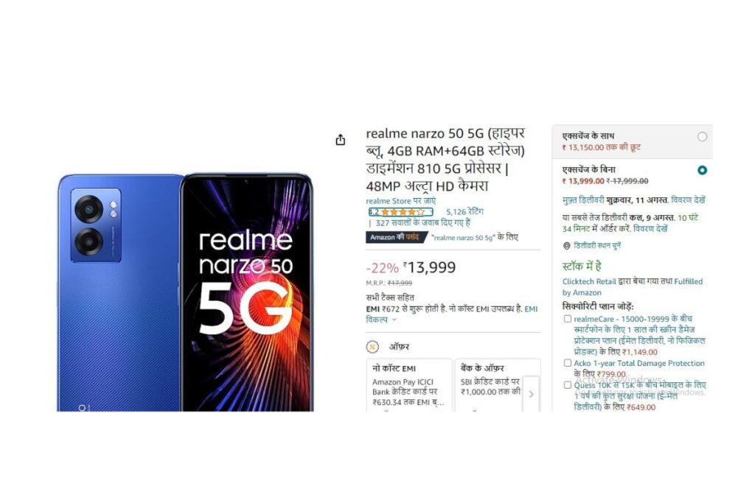Click the offers percent badge icon

click(x=372, y=347)
